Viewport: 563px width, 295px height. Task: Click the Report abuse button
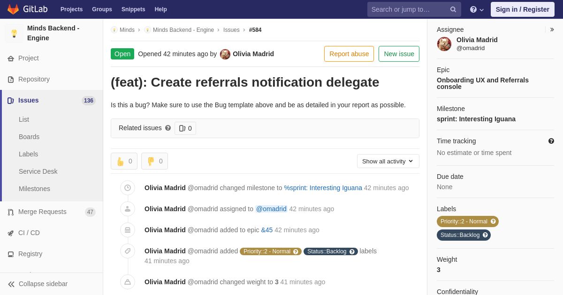[349, 54]
